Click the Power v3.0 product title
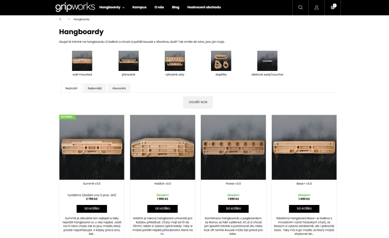The image size is (389, 238). [x=233, y=183]
